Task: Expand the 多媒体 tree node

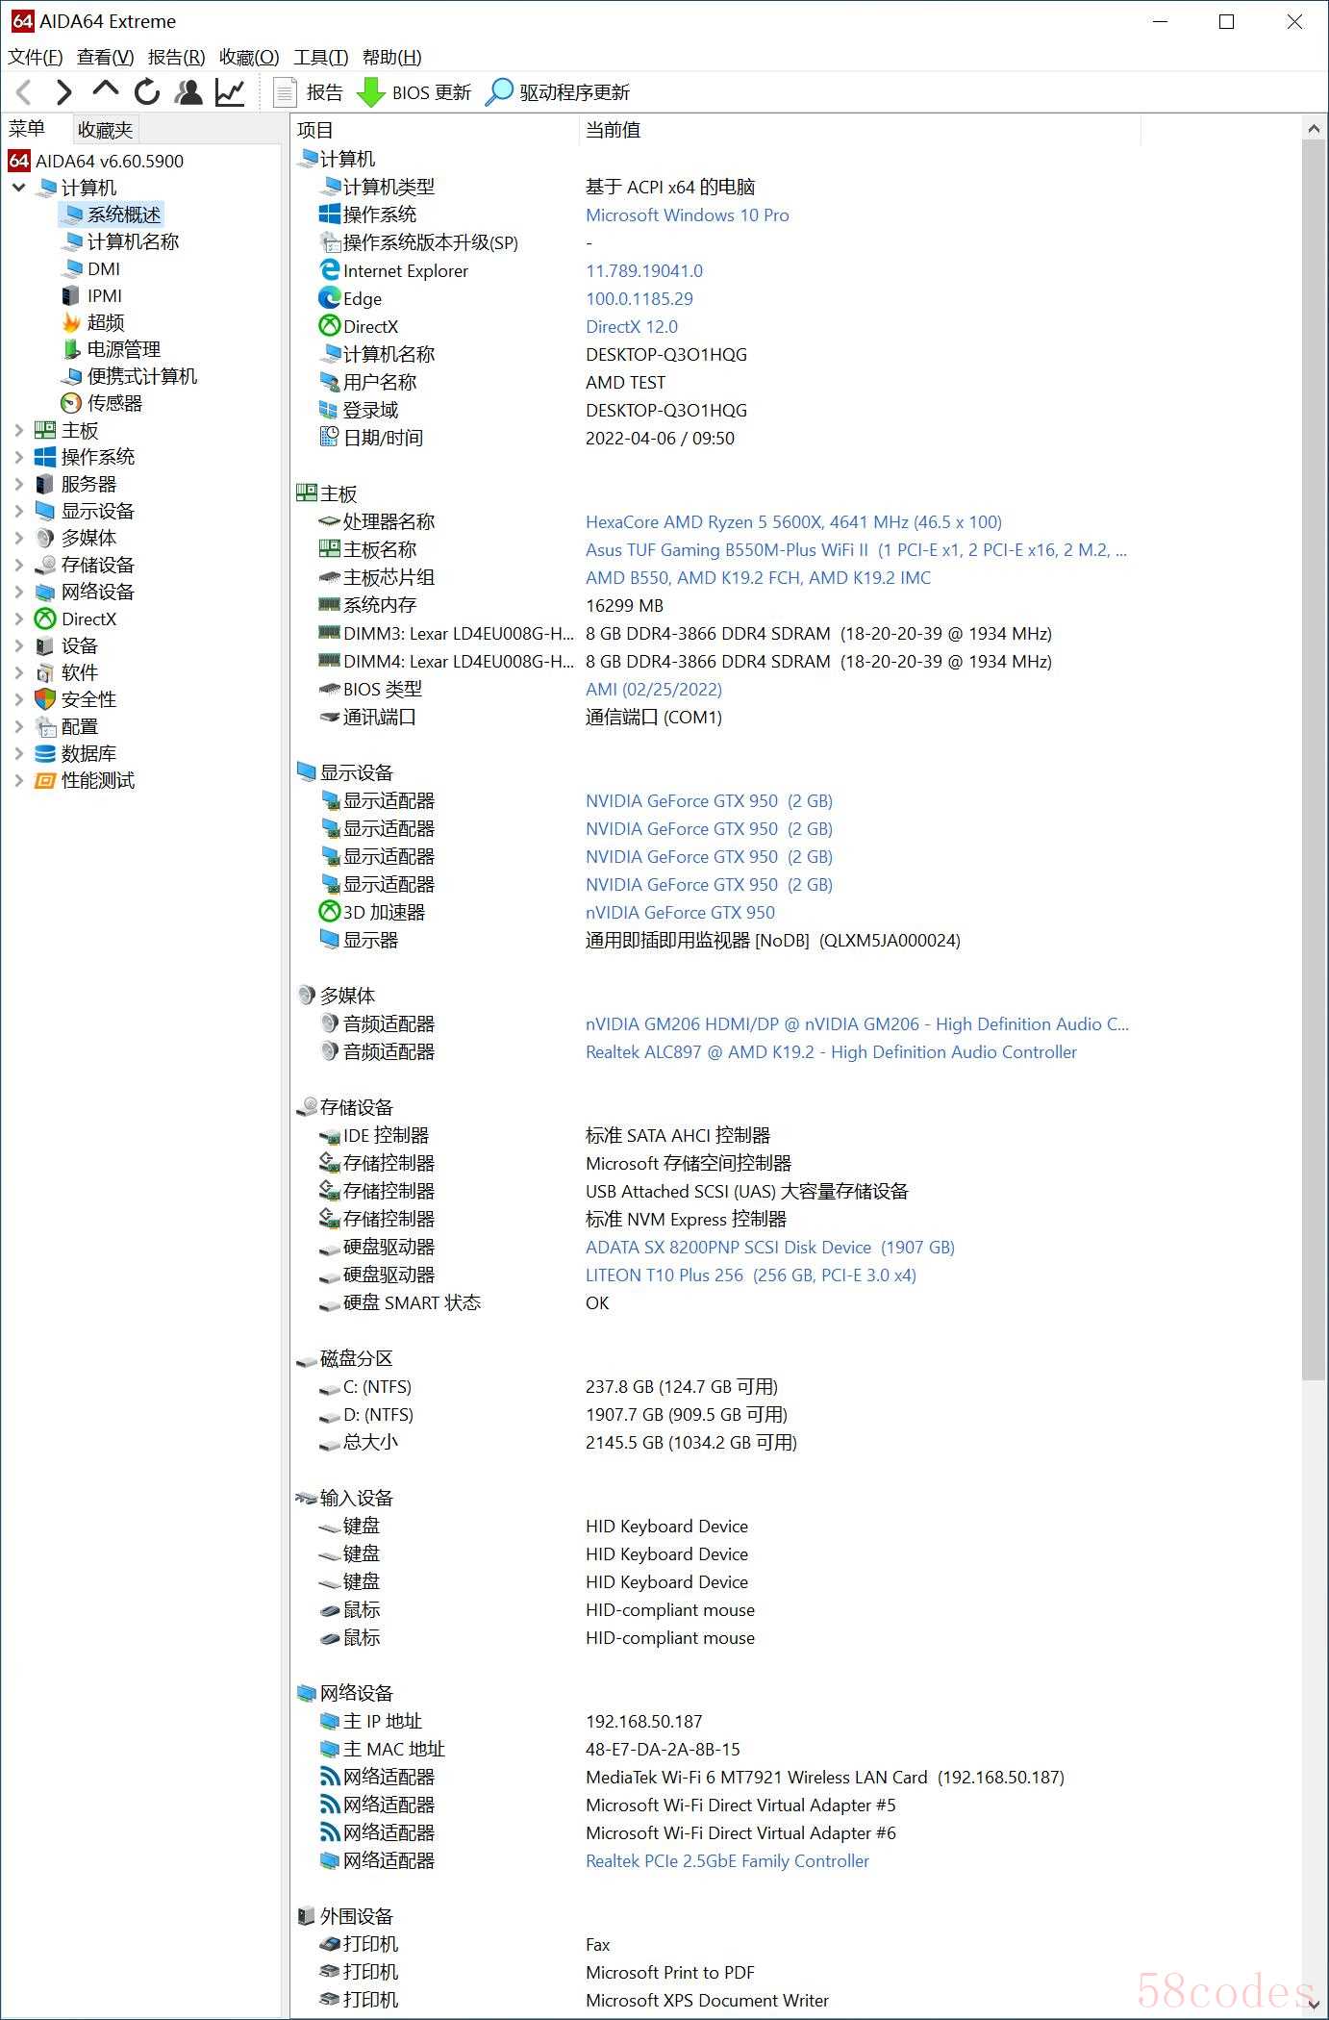Action: click(18, 538)
